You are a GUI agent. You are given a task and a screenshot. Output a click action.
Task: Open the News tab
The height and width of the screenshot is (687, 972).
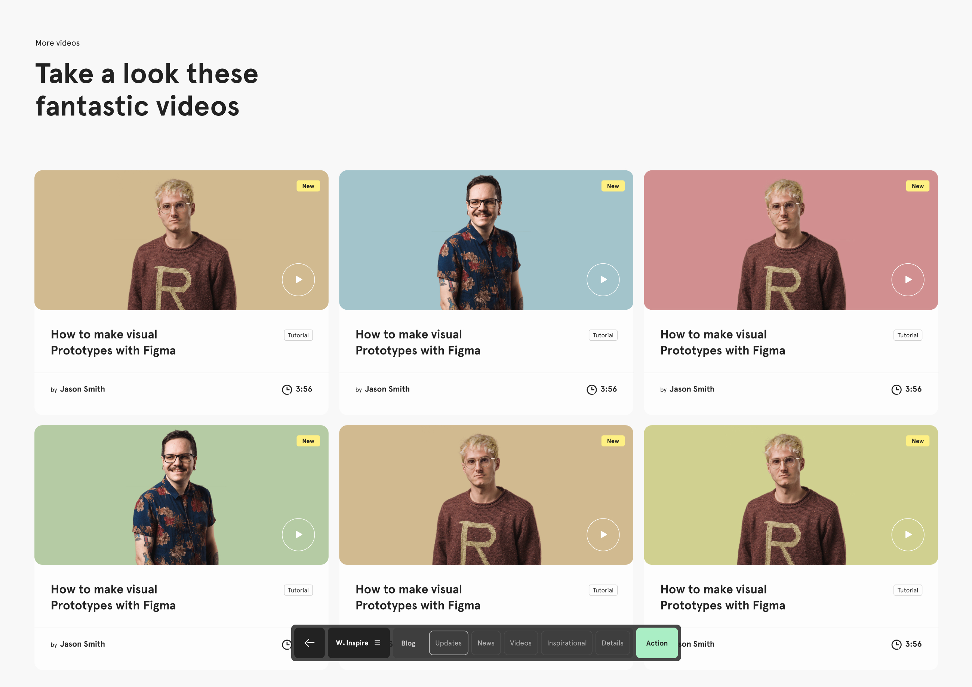(486, 643)
